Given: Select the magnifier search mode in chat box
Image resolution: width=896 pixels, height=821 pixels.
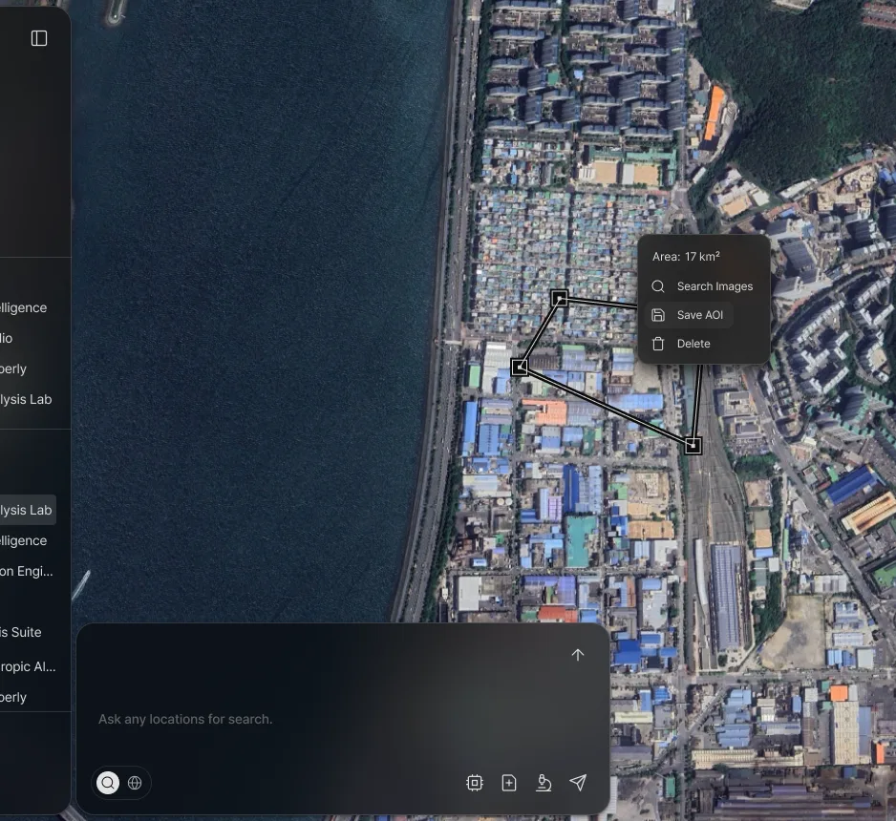Looking at the screenshot, I should (x=107, y=783).
